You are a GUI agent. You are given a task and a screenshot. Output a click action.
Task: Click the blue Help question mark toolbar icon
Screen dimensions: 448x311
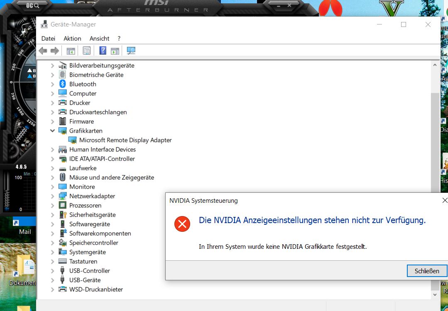(x=103, y=51)
